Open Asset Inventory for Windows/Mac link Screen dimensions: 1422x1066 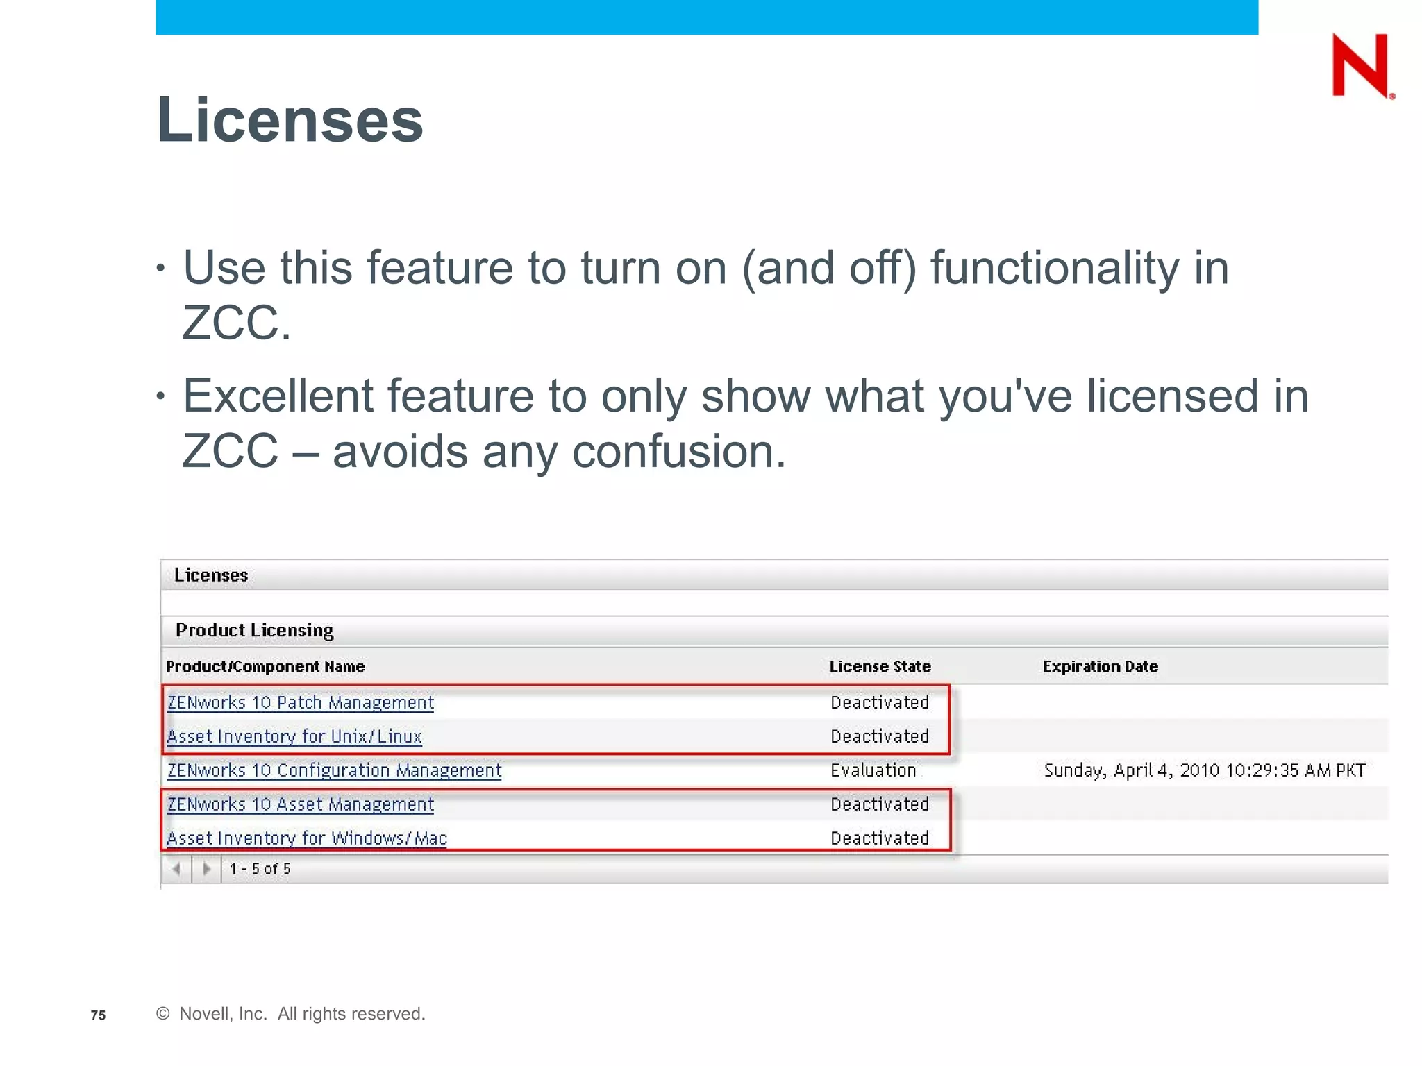(307, 838)
